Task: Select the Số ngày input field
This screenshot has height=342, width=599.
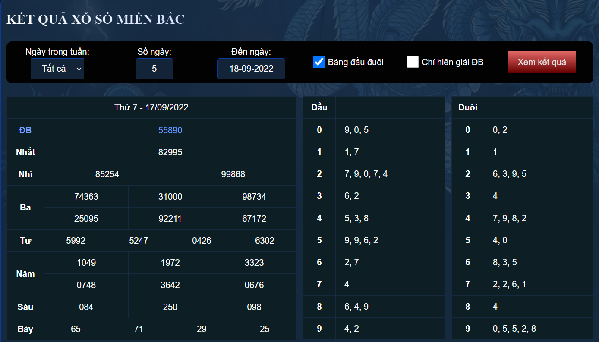Action: point(154,69)
